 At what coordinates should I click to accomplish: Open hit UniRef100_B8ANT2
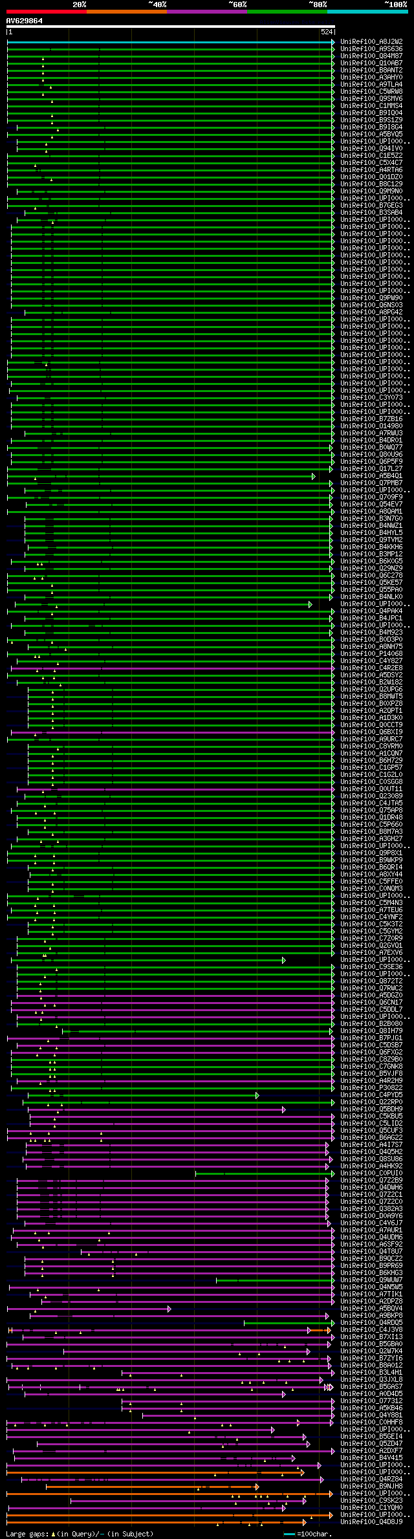[x=371, y=71]
